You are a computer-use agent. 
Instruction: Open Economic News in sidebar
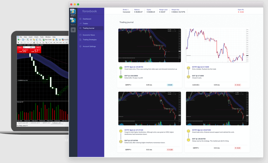[x=89, y=35]
